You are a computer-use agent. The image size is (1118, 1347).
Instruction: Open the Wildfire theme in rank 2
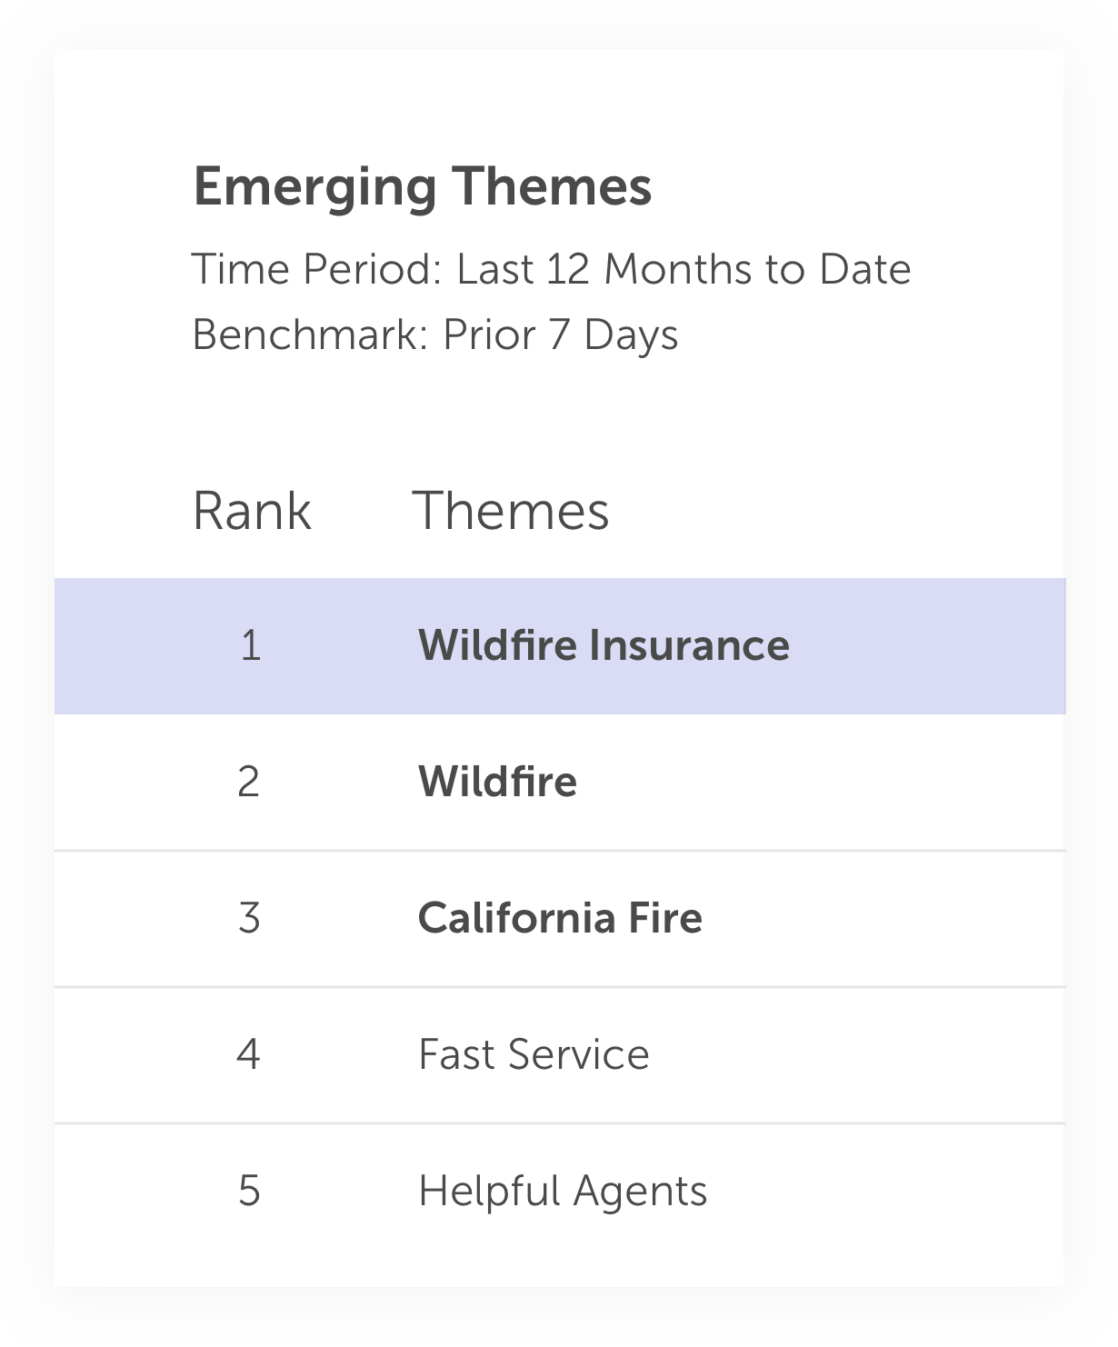497,782
